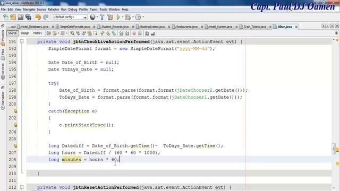The width and height of the screenshot is (340, 191).
Task: Open the Profile menu
Action: coord(83,10)
